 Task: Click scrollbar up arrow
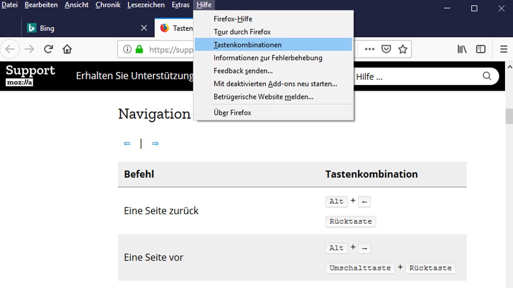coord(509,67)
